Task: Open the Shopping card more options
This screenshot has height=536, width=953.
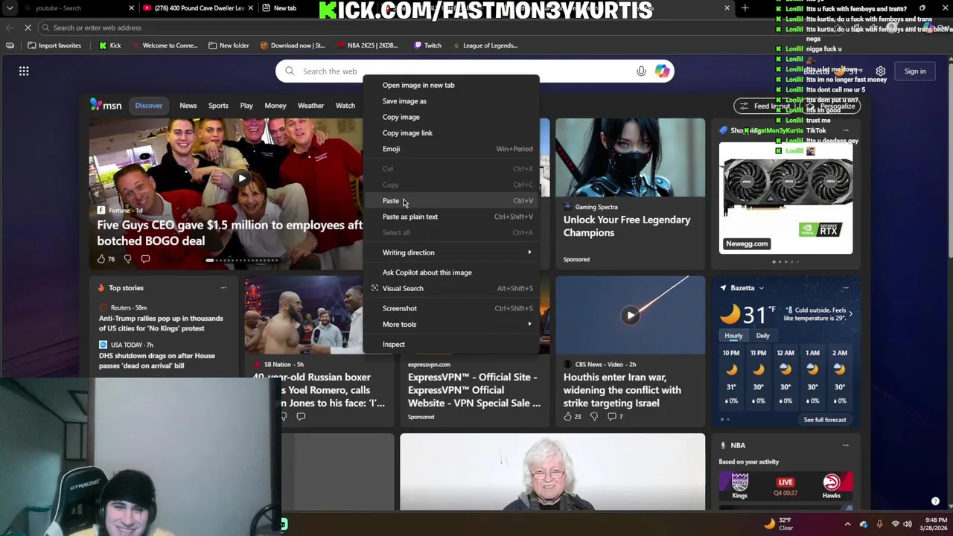Action: [x=845, y=130]
